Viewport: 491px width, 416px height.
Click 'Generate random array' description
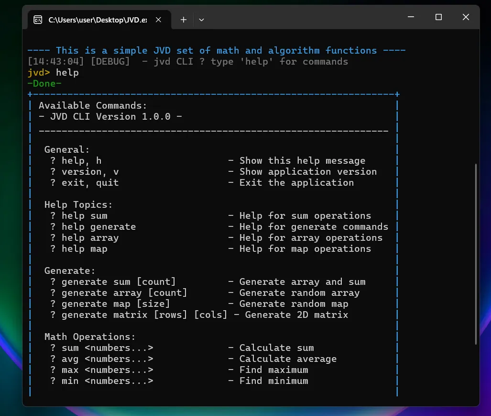tap(300, 293)
